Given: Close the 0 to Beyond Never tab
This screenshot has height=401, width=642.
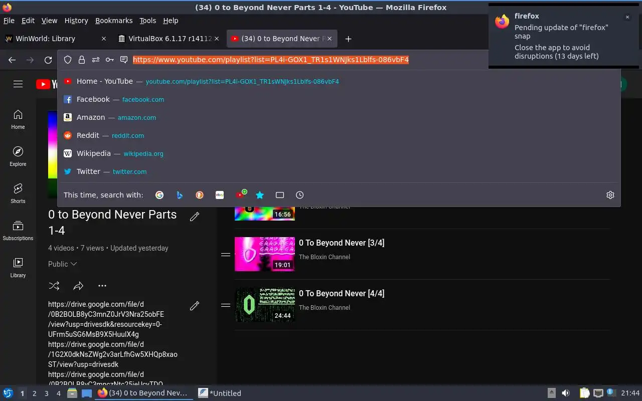Looking at the screenshot, I should (x=330, y=39).
